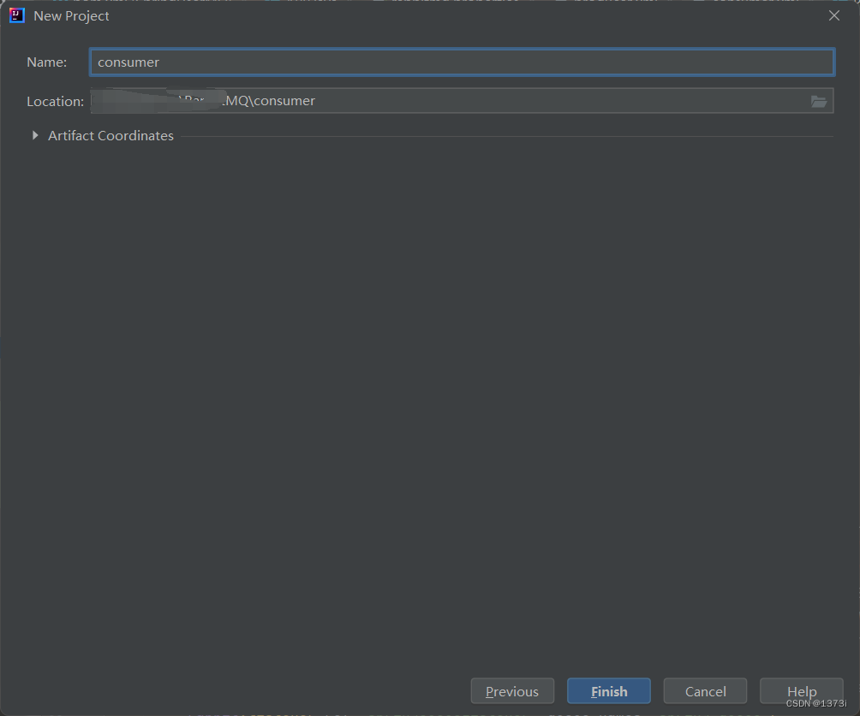This screenshot has height=716, width=860.
Task: Close the New Project dialog window
Action: [x=833, y=16]
